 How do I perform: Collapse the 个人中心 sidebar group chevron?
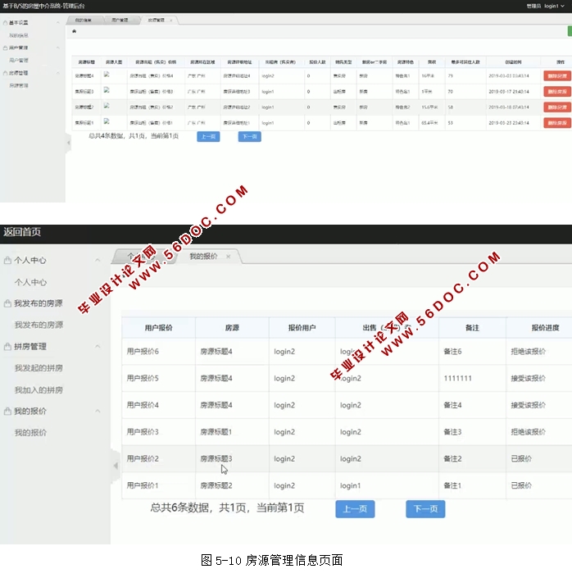(x=98, y=260)
